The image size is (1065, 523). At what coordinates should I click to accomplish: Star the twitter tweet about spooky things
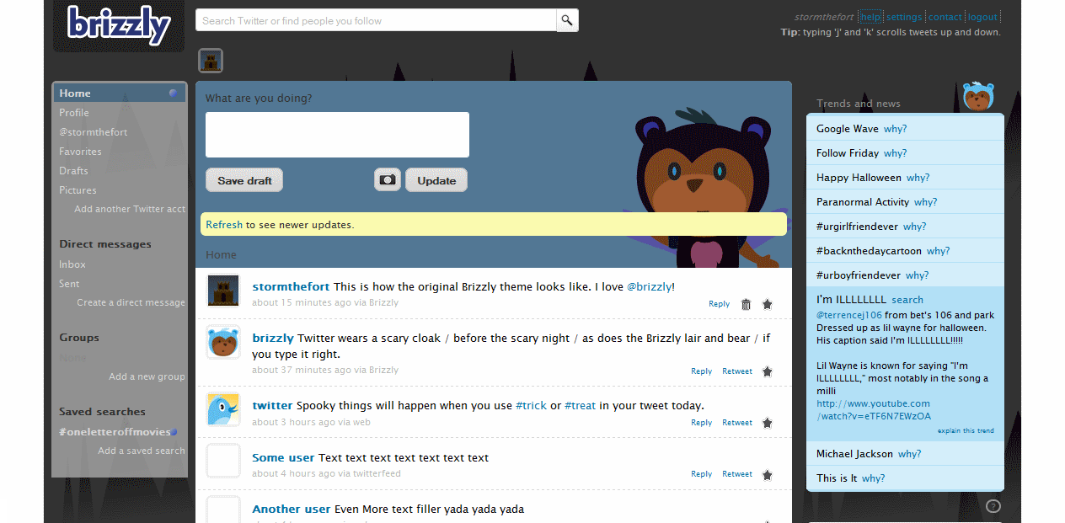(x=767, y=423)
